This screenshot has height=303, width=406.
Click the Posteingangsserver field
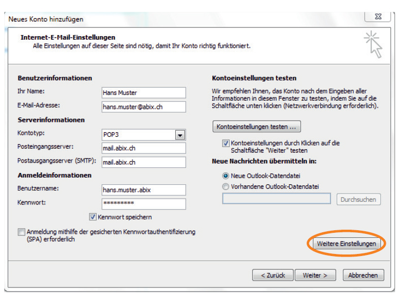point(143,149)
